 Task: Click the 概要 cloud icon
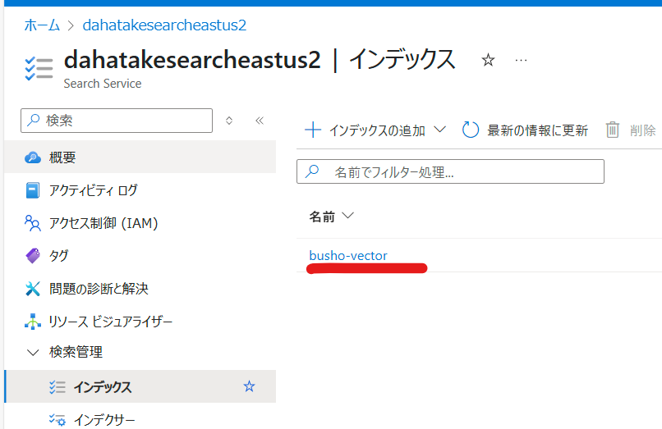click(x=33, y=157)
